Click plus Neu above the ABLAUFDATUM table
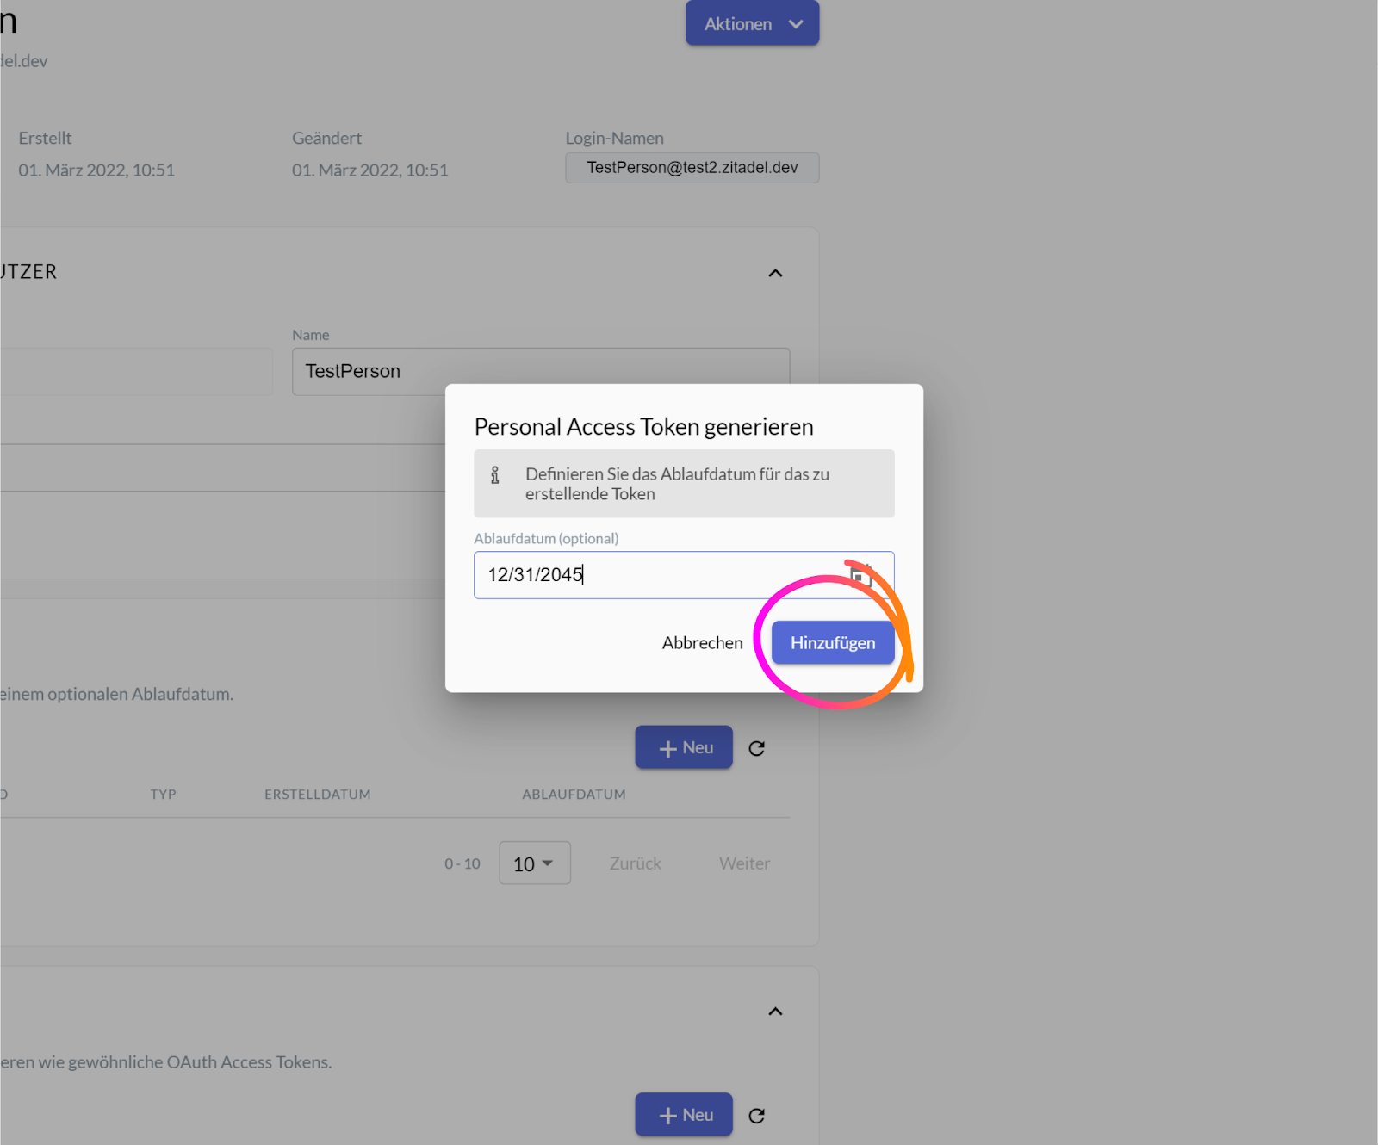Screen dimensions: 1378x1145 [684, 747]
